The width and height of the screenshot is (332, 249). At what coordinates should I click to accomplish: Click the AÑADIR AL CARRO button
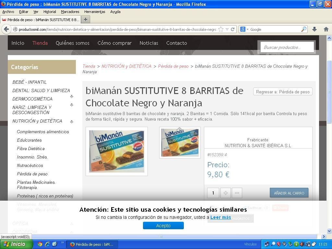[x=289, y=193]
